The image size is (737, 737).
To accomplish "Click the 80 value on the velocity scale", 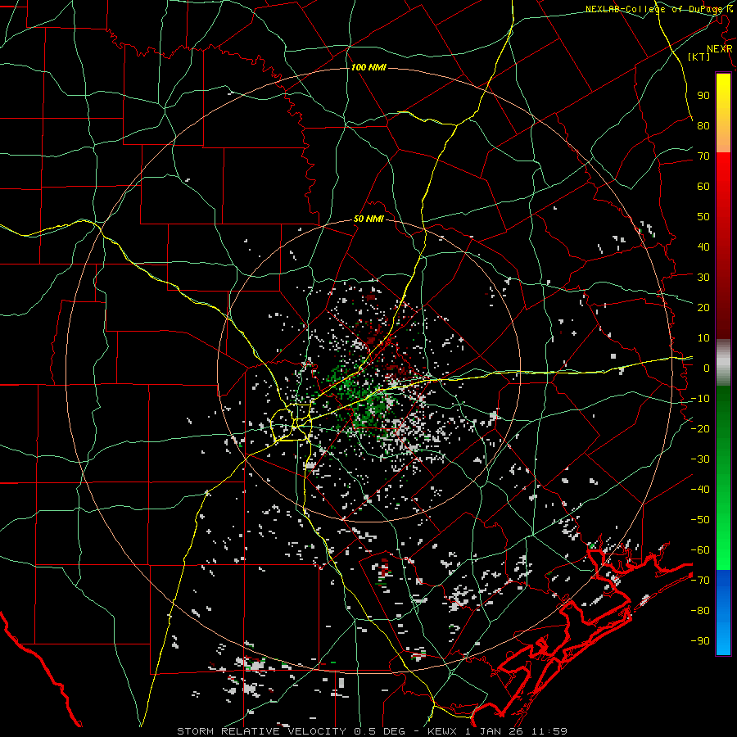I will click(703, 125).
